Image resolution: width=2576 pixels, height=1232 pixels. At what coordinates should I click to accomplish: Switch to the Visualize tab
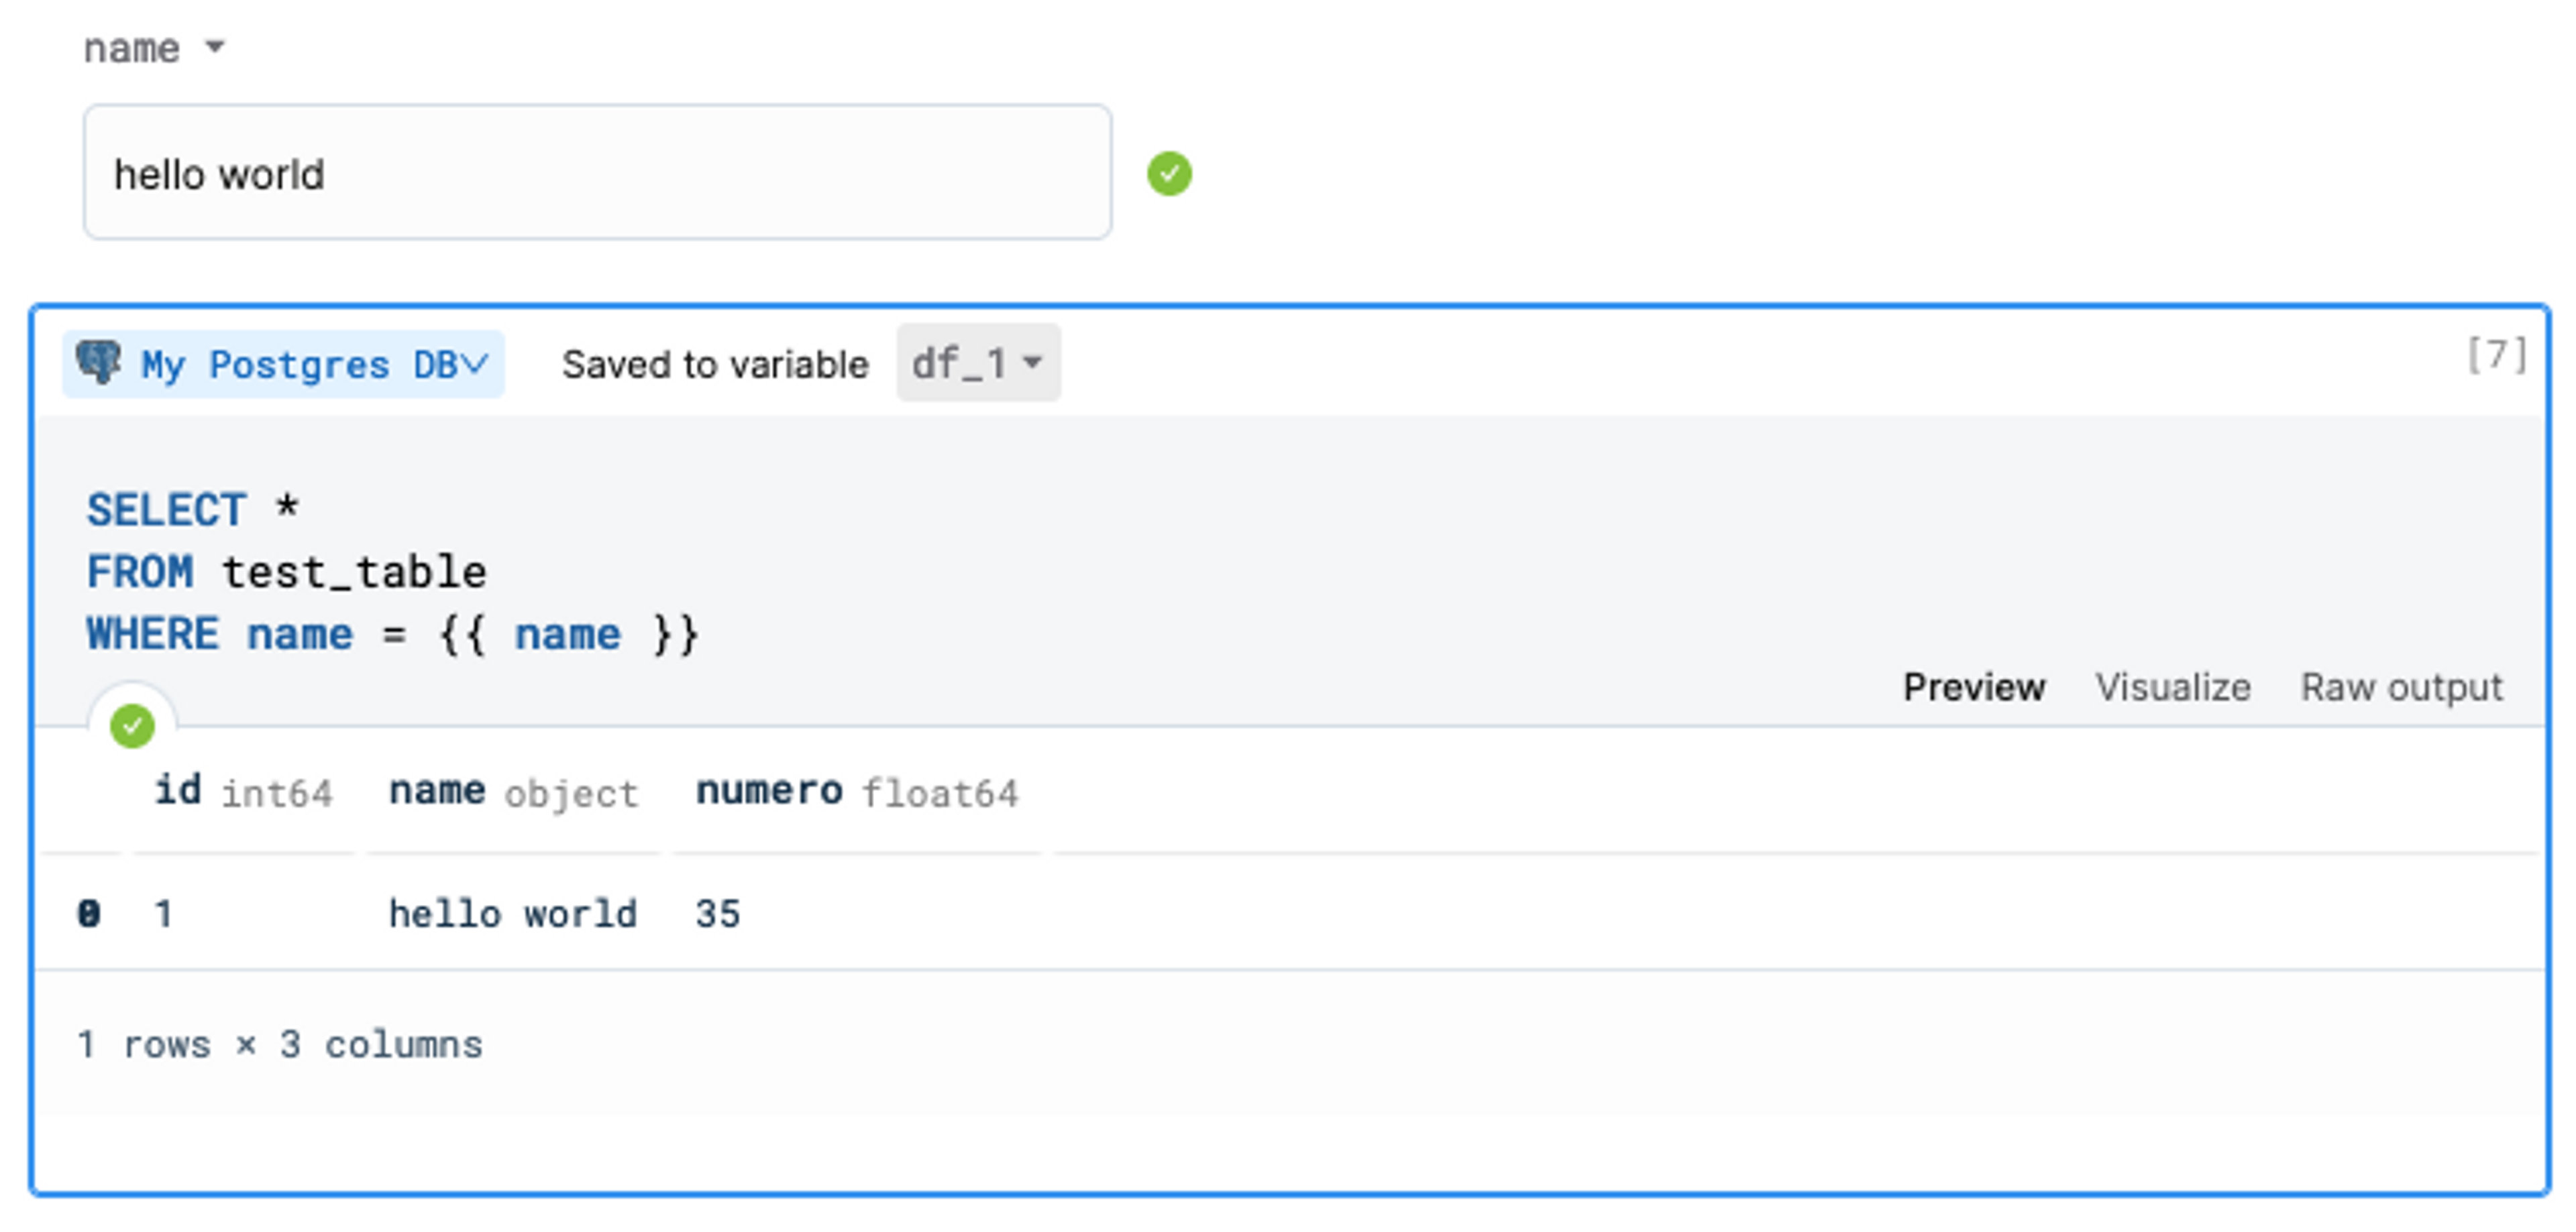2172,688
